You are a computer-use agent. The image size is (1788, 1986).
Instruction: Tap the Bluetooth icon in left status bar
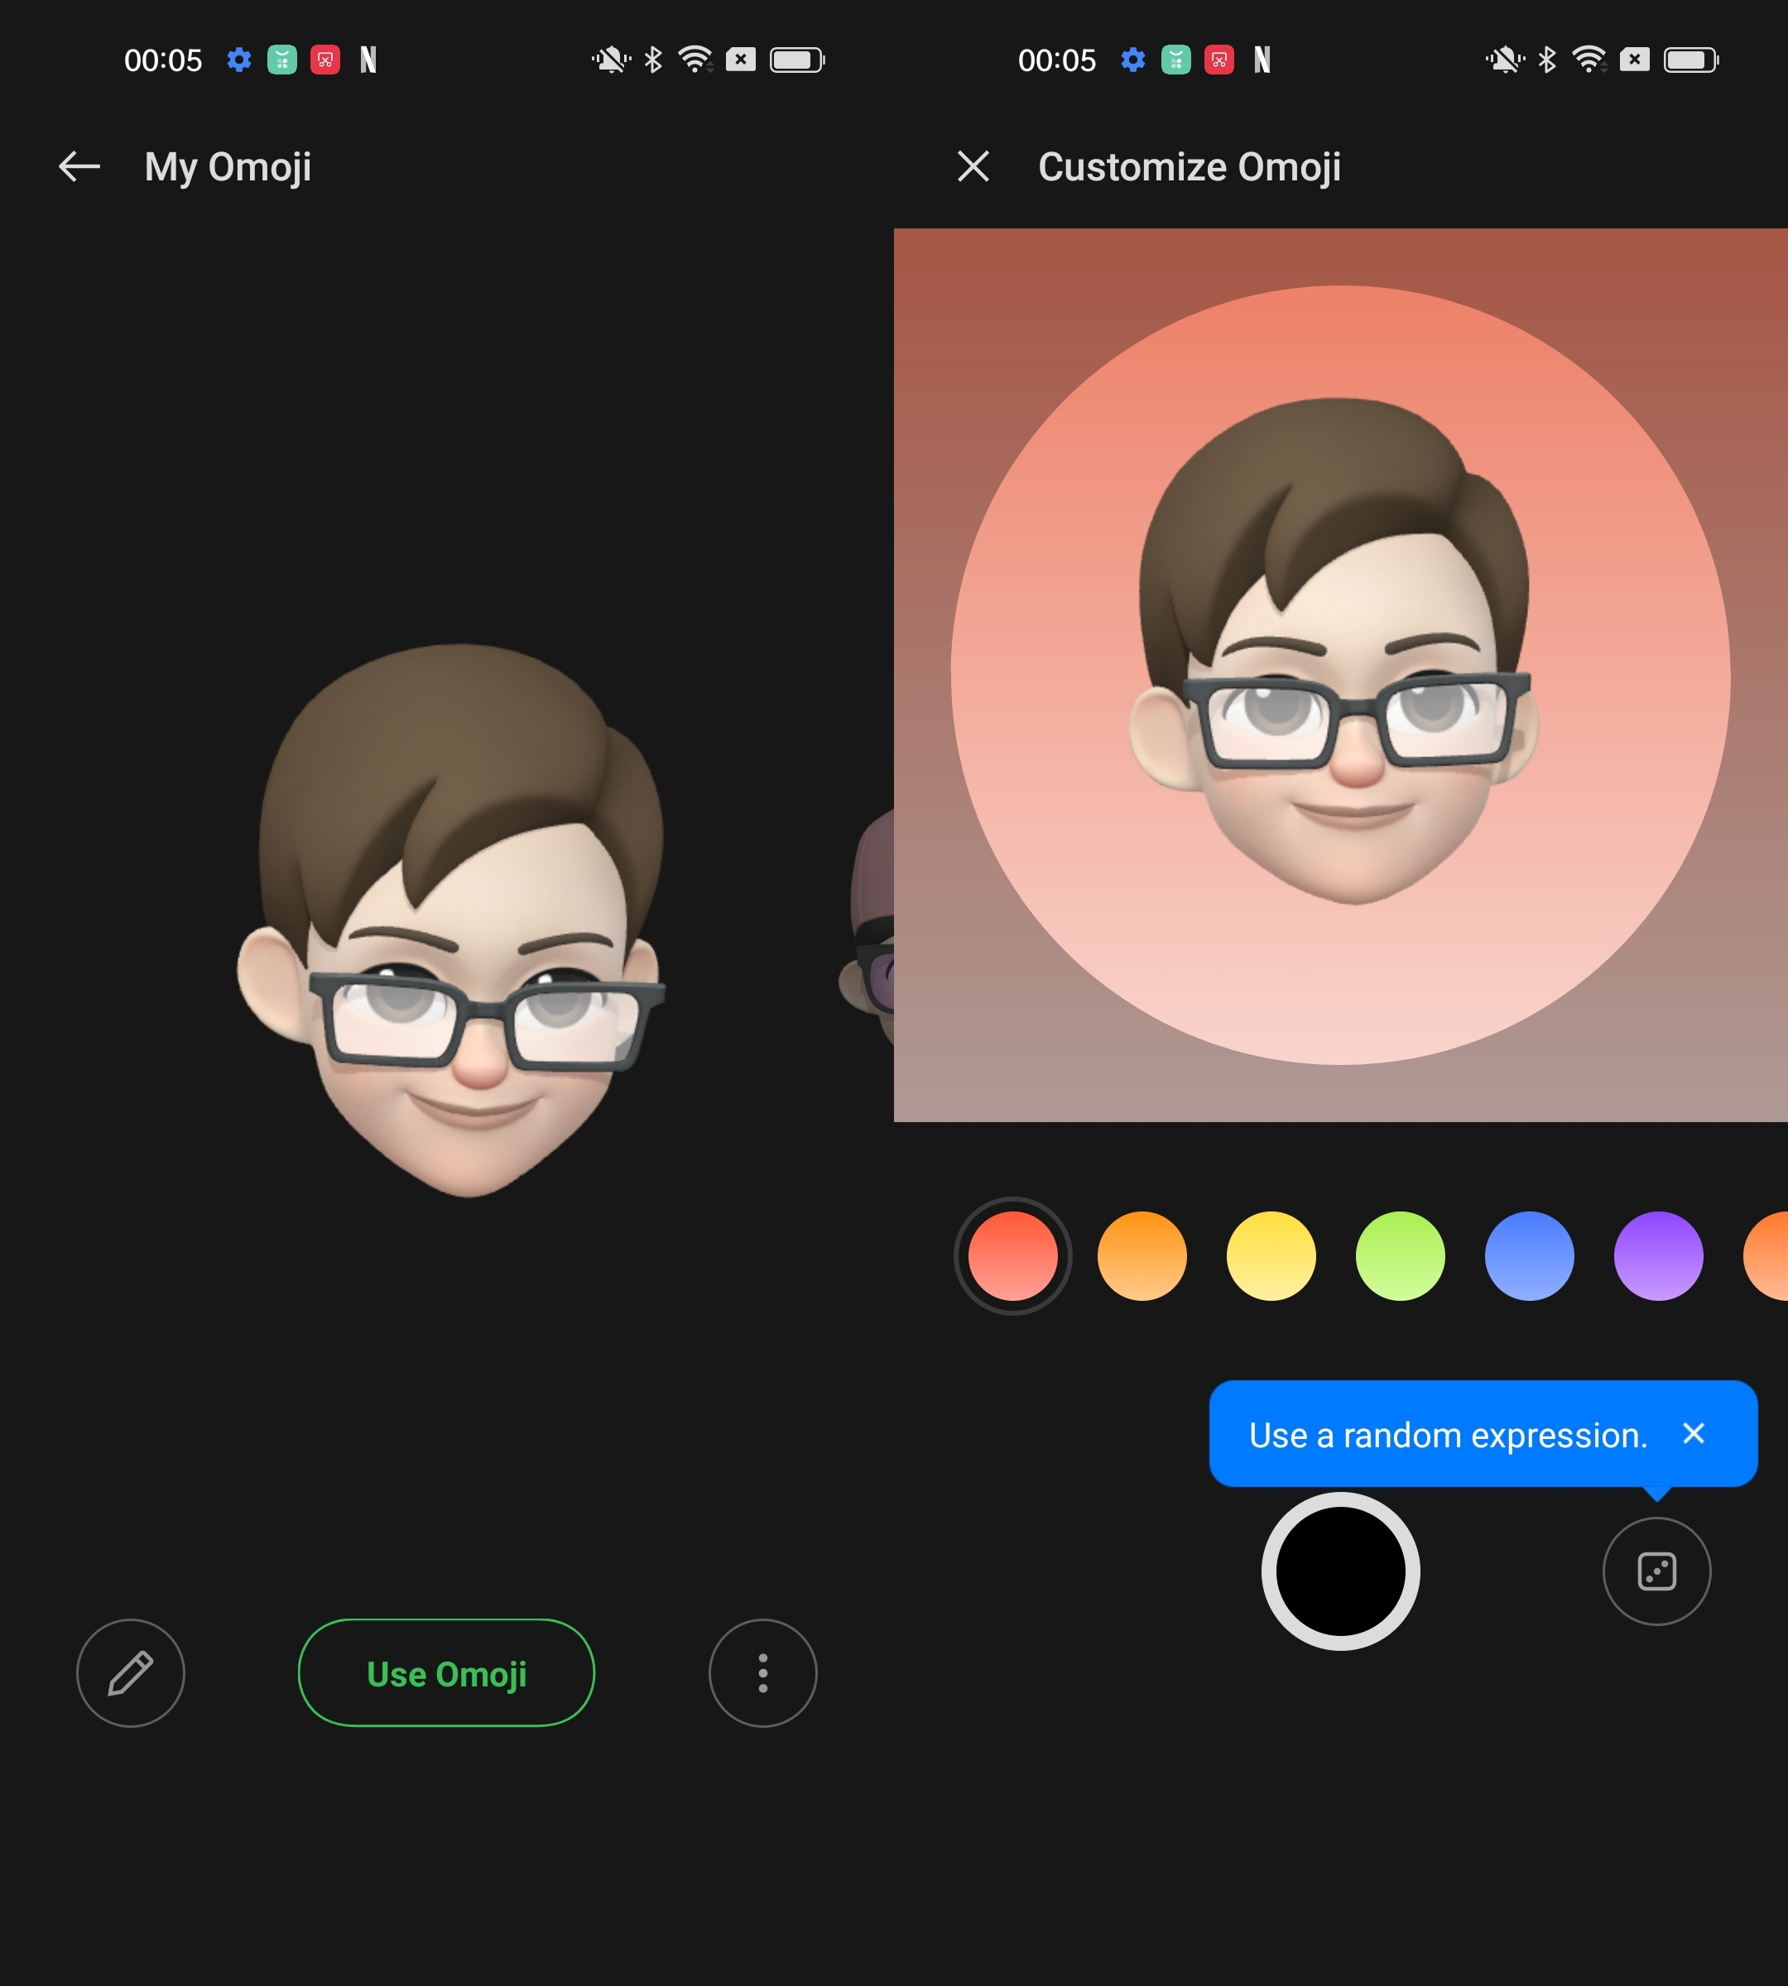[x=653, y=60]
